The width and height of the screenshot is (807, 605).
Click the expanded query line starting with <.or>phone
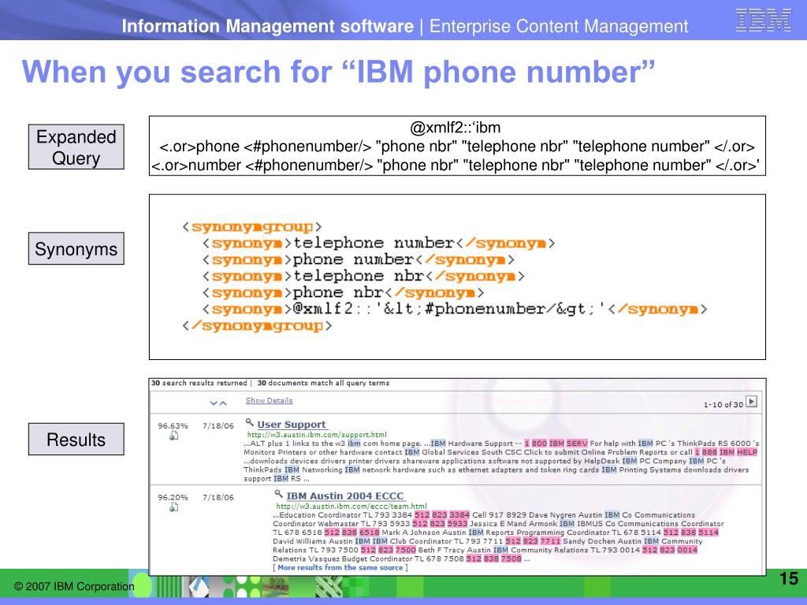[457, 147]
